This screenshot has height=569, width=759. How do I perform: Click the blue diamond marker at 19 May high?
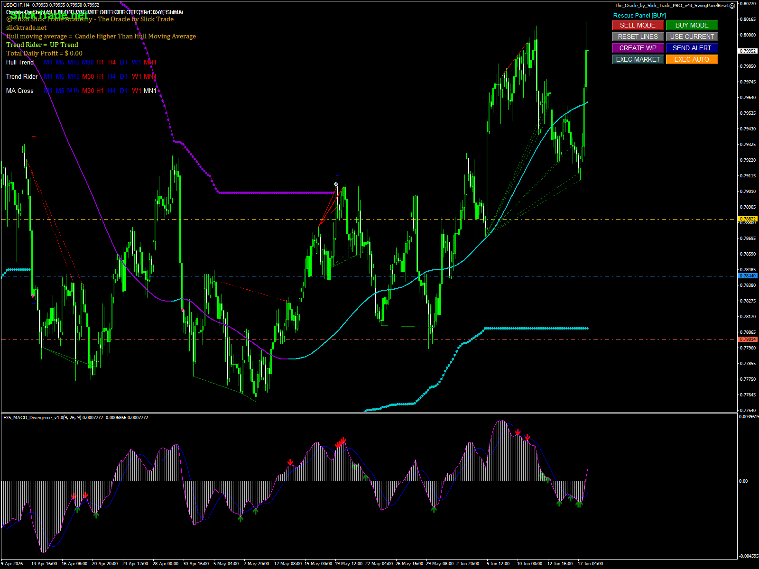[336, 184]
